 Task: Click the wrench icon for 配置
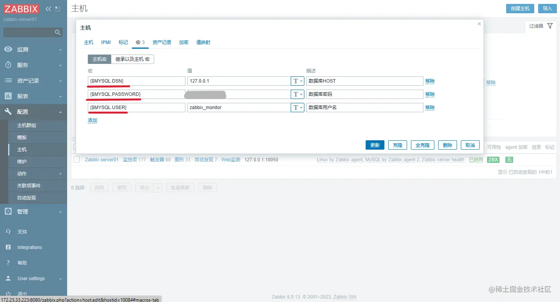[x=8, y=112]
